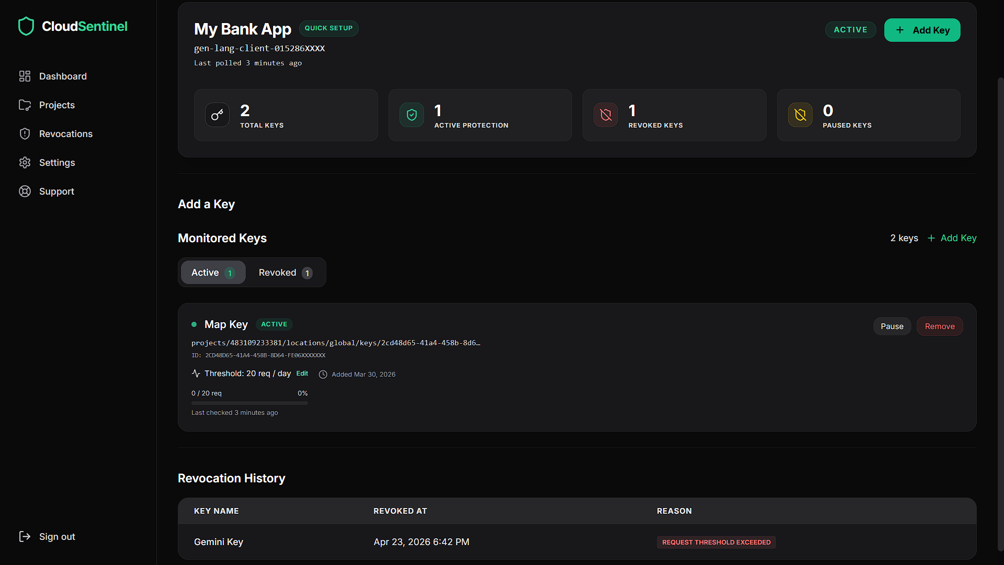Click the ACTIVE status pill near Add Key
This screenshot has width=1004, height=565.
[x=850, y=30]
